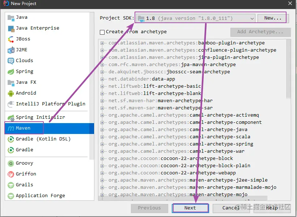Click the Grails icon
The width and height of the screenshot is (297, 217).
tap(11, 185)
